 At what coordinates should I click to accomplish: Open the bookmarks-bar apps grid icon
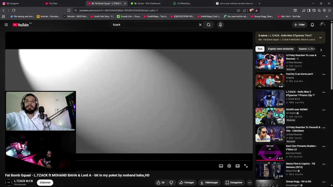(x=3, y=16)
